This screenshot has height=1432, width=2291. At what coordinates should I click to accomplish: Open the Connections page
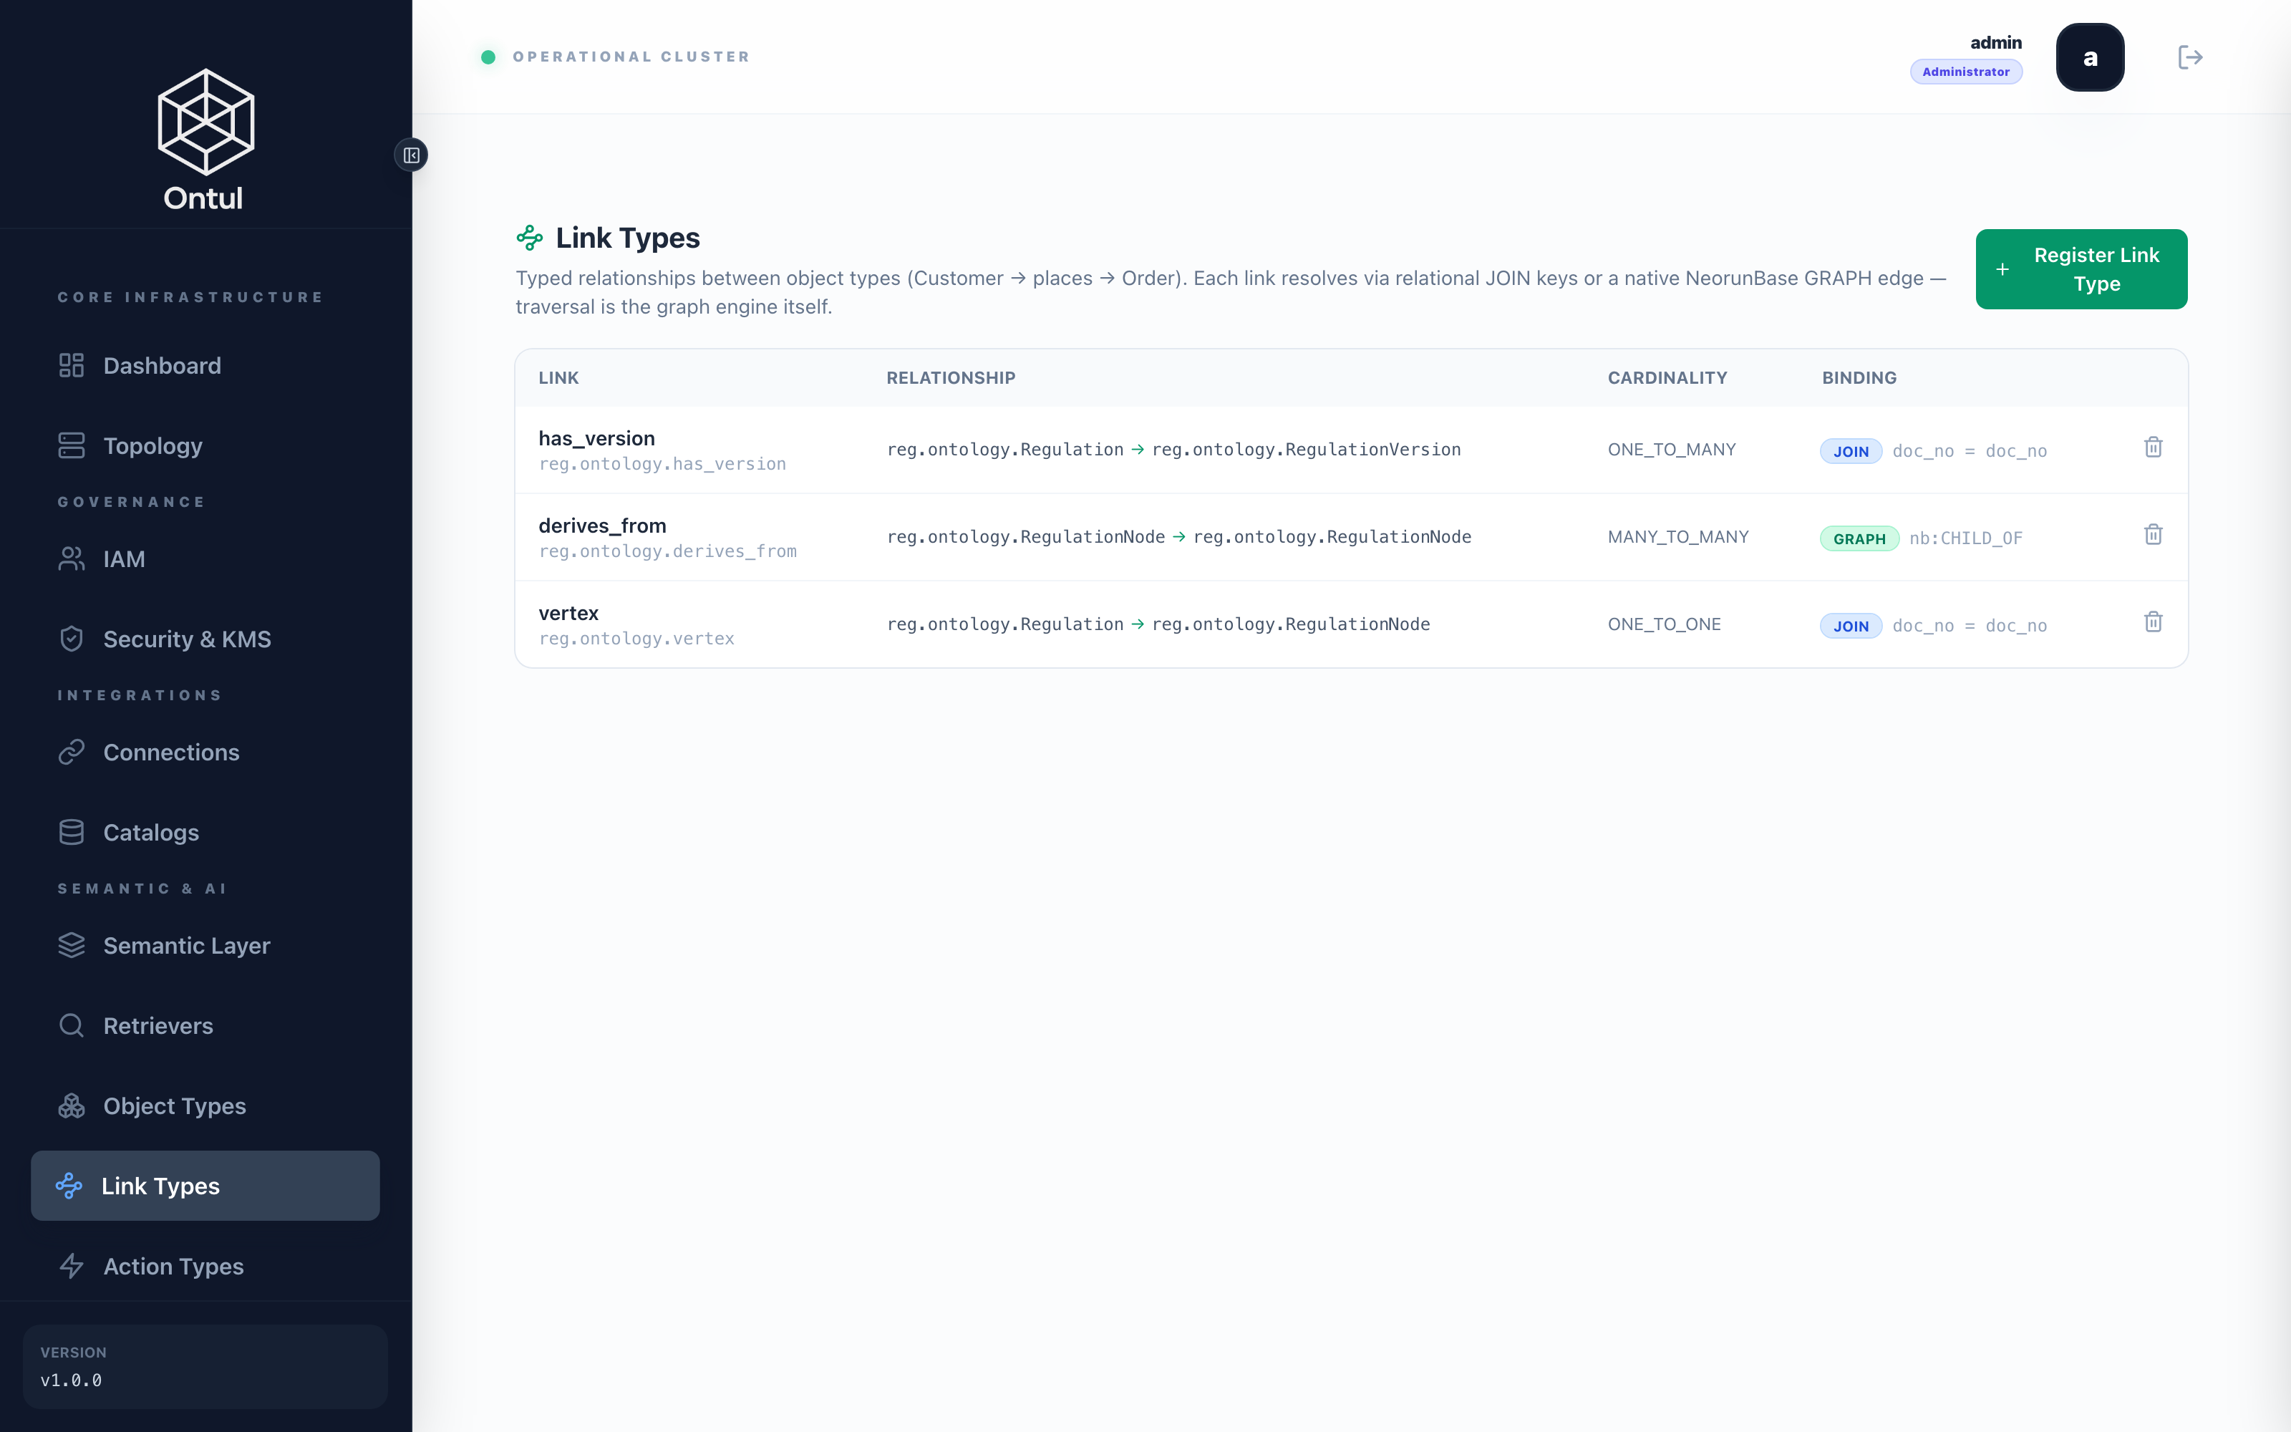[x=205, y=752]
